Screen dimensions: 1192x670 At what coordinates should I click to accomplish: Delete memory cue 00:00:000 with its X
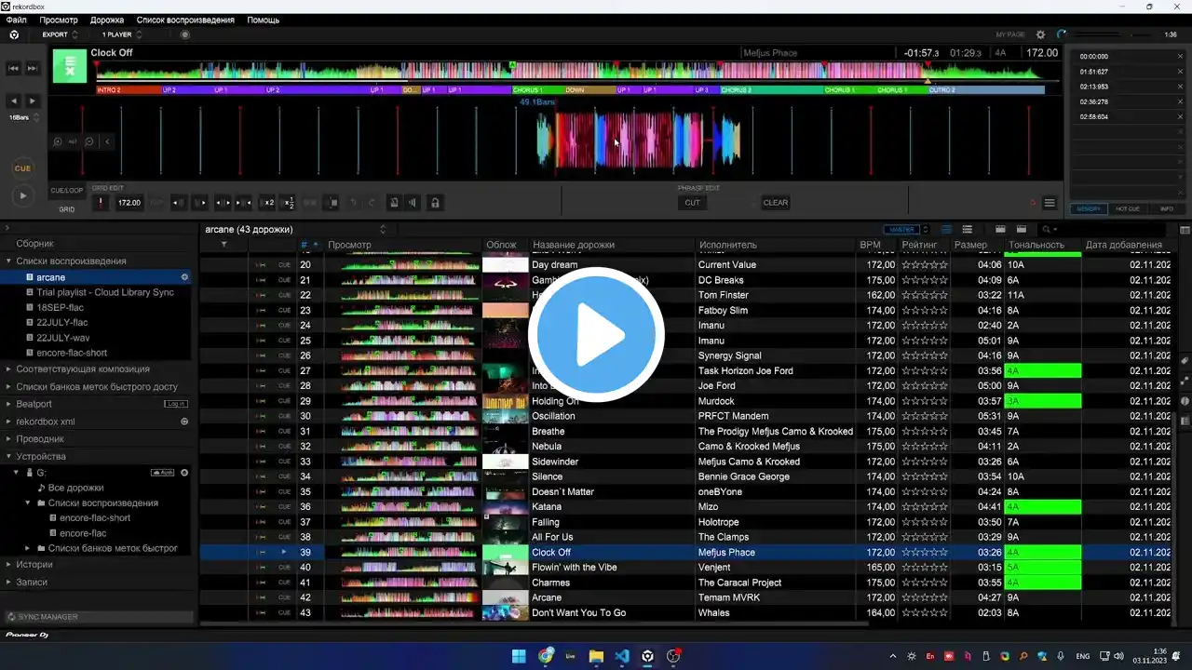(x=1179, y=57)
